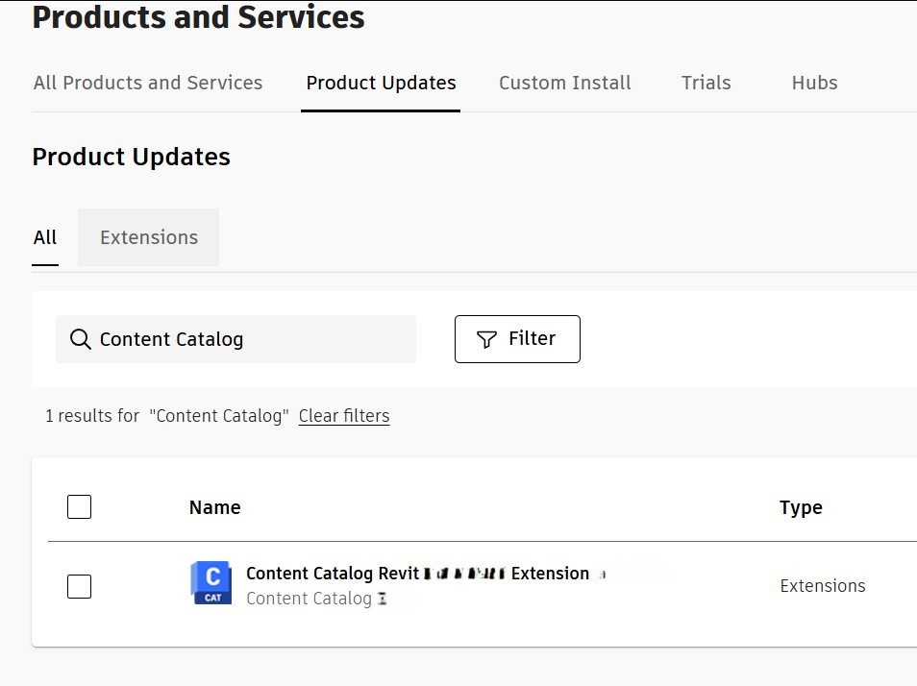Show the All updates sub-tab
Image resolution: width=917 pixels, height=686 pixels.
(x=45, y=237)
